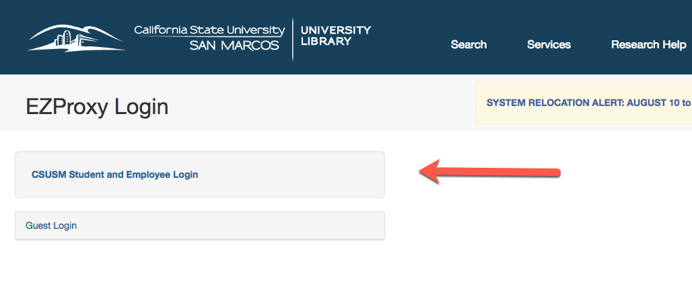This screenshot has height=300, width=692.
Task: Click empty area of Guest Login bar
Action: pyautogui.click(x=230, y=226)
